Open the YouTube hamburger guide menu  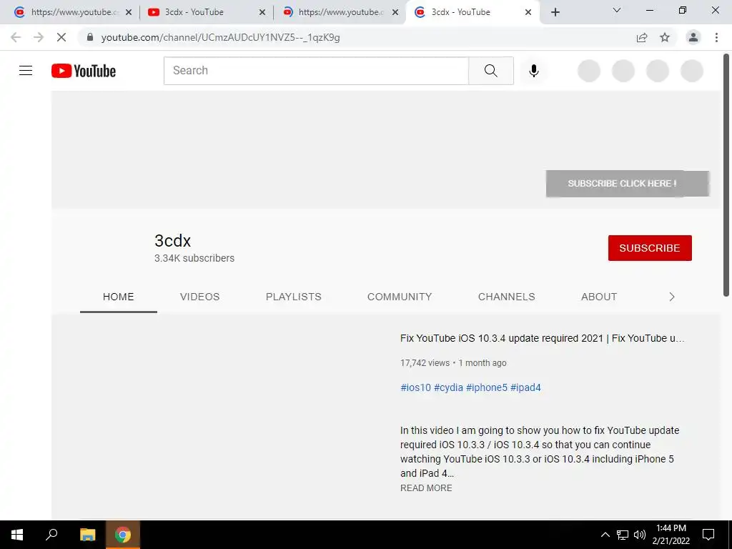tap(26, 71)
